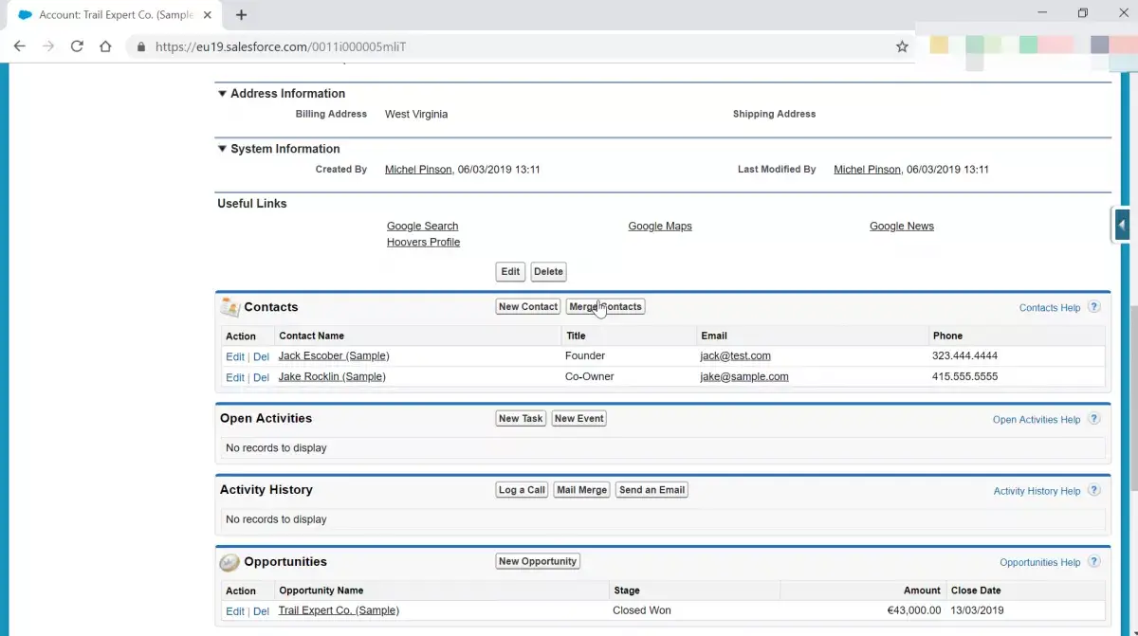Edit the Jack Escober contact row
This screenshot has width=1138, height=636.
235,357
